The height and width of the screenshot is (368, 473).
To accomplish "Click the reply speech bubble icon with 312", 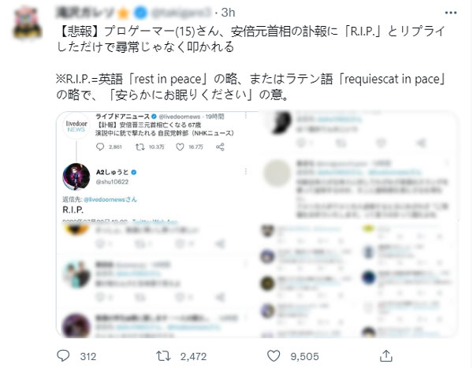I will (x=63, y=356).
